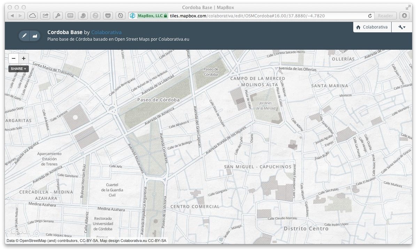Click the Pocket save extension icon

pyautogui.click(x=108, y=16)
